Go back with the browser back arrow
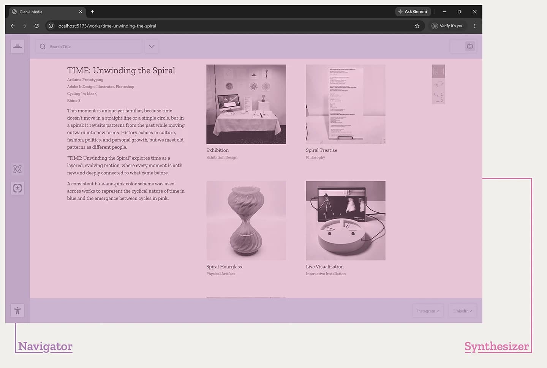547x368 pixels. point(13,26)
